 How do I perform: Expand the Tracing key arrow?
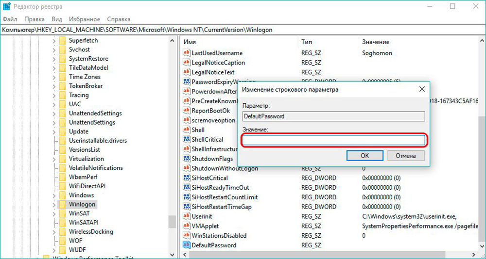click(53, 95)
